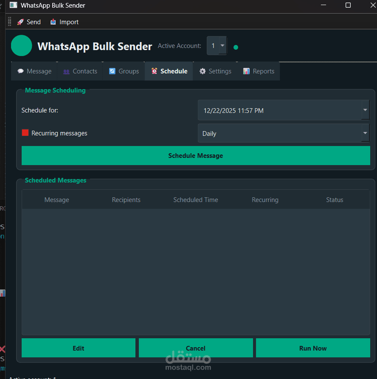Click the green account status dot
Screen dimensions: 377x379
236,48
